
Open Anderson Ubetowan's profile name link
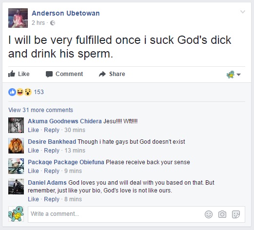(66, 13)
